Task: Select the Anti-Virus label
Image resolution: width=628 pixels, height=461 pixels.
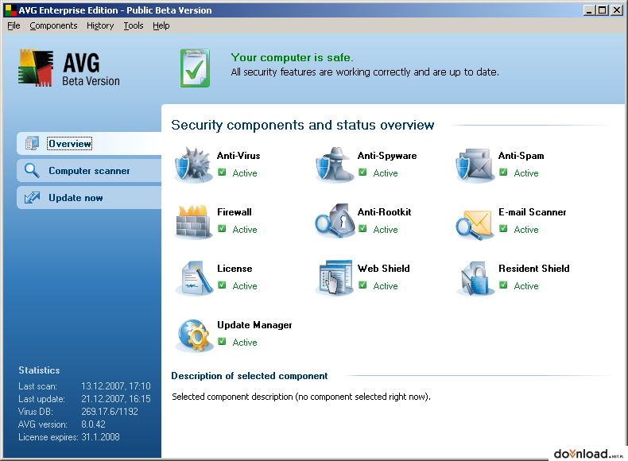Action: point(238,156)
